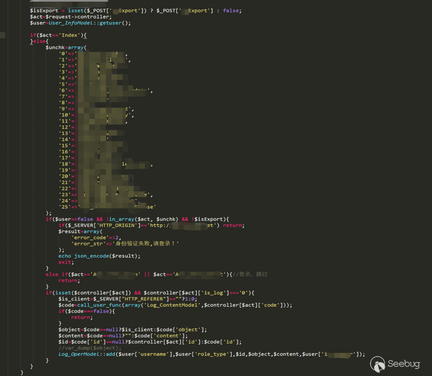Screen dimensions: 432x376
Task: Click the array key '0'=> row
Action: click(93, 54)
